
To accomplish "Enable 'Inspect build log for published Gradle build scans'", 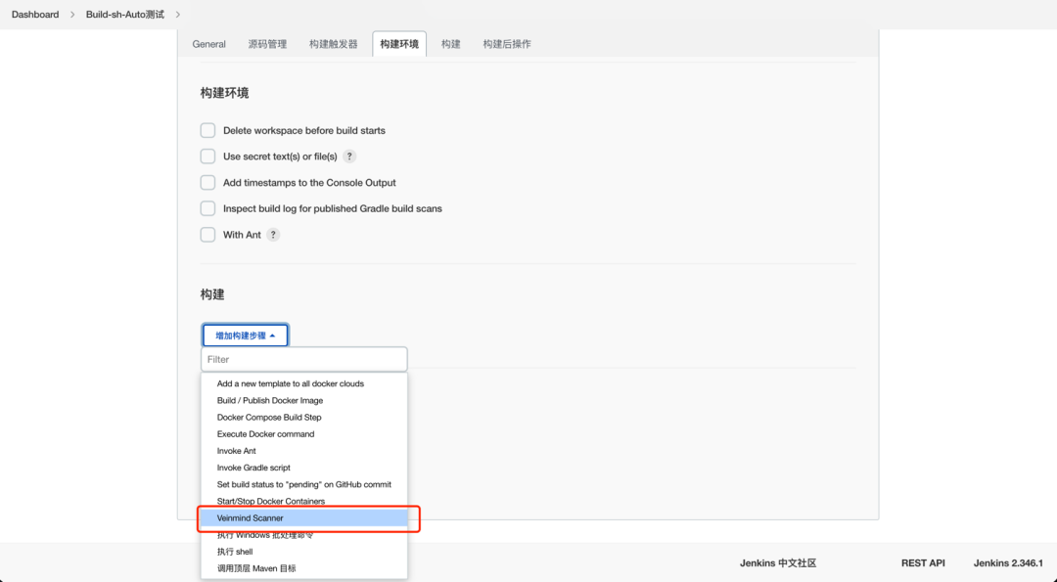I will tap(207, 207).
